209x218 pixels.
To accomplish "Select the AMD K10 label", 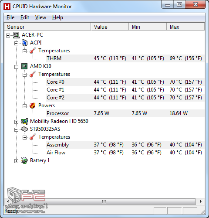I will [40, 66].
